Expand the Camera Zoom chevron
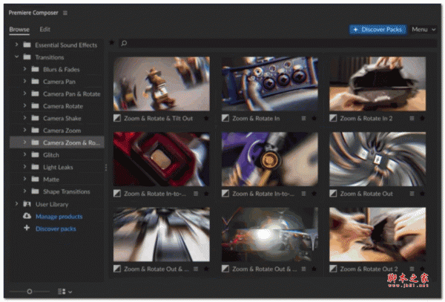Viewport: 445px width, 302px height. pos(24,130)
